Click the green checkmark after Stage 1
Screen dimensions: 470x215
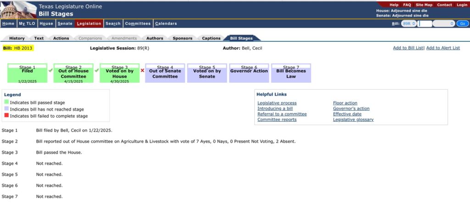coord(50,70)
